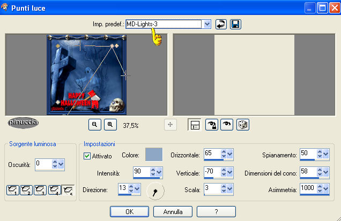Click the Spianamento spinner arrows
Screen dimensions: 341x221
pyautogui.click(x=320, y=154)
